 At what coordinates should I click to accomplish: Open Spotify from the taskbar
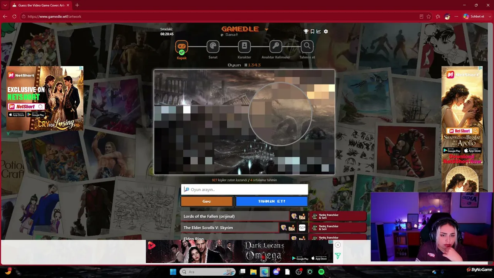click(x=321, y=272)
